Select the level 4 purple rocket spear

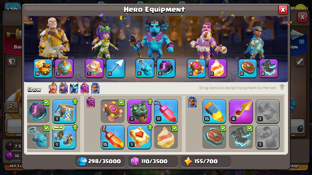pos(241,111)
